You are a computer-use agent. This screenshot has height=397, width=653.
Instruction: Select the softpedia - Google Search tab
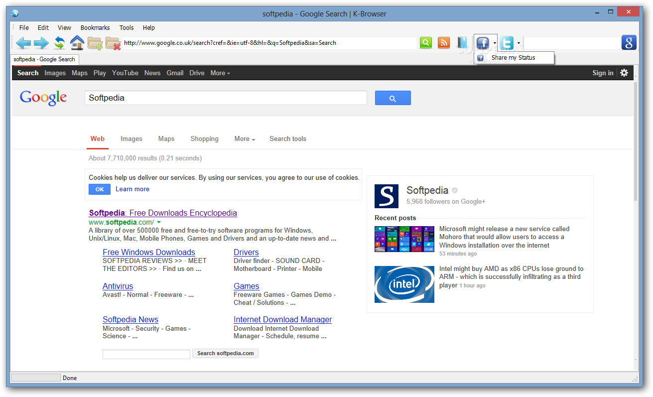[x=44, y=59]
